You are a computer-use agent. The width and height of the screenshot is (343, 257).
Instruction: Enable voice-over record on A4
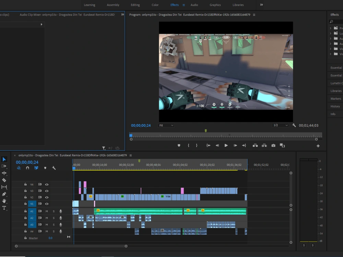[61, 231]
